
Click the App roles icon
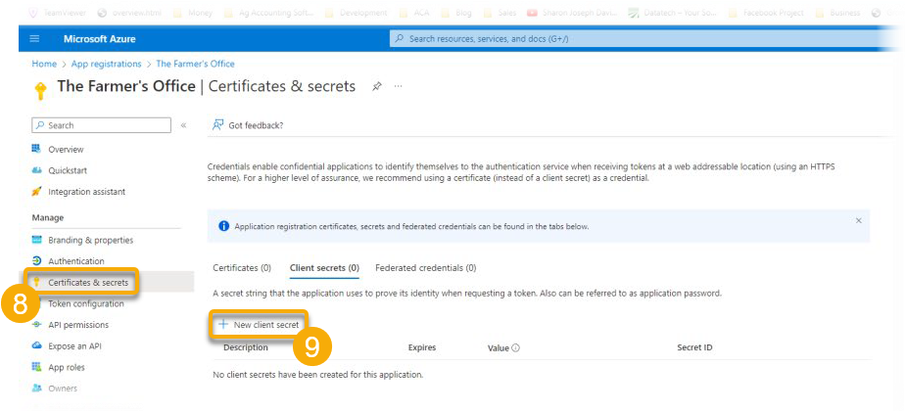tap(37, 367)
